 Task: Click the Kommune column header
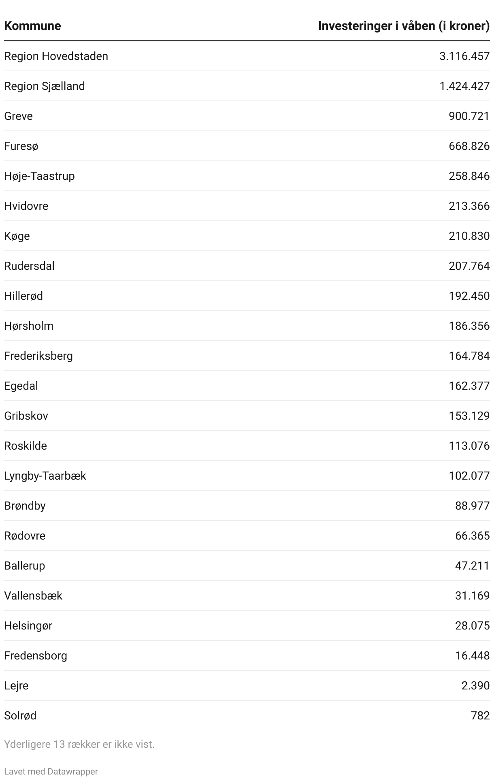point(32,26)
